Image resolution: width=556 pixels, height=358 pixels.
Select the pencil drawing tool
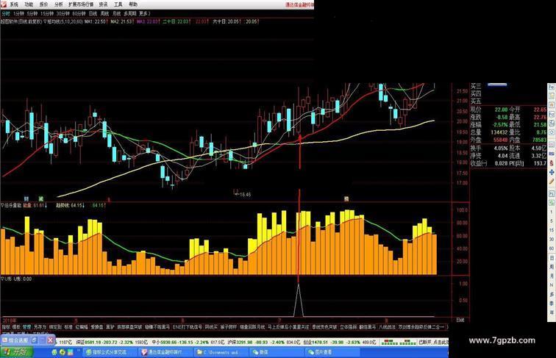[552, 182]
